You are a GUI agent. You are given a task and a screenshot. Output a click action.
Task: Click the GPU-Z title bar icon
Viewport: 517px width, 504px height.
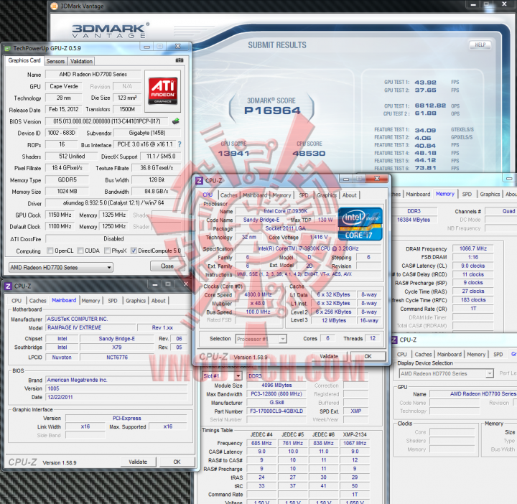click(x=7, y=48)
